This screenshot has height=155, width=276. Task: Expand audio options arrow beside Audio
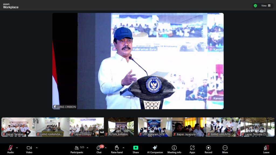17,148
